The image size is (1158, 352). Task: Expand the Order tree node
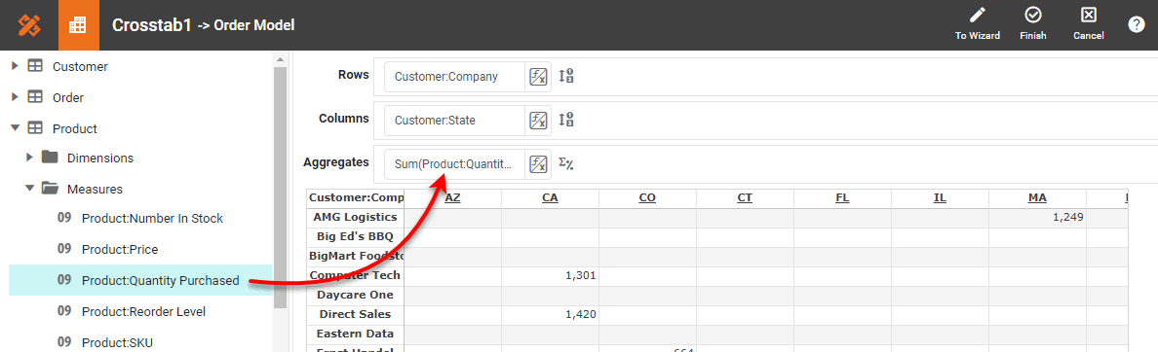pos(15,97)
